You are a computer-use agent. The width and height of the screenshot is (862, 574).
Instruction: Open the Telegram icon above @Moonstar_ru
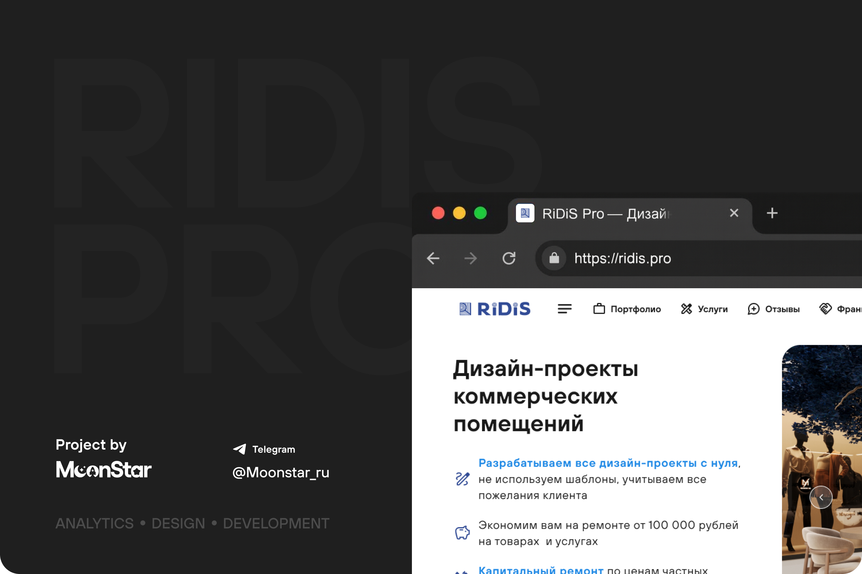click(x=239, y=449)
